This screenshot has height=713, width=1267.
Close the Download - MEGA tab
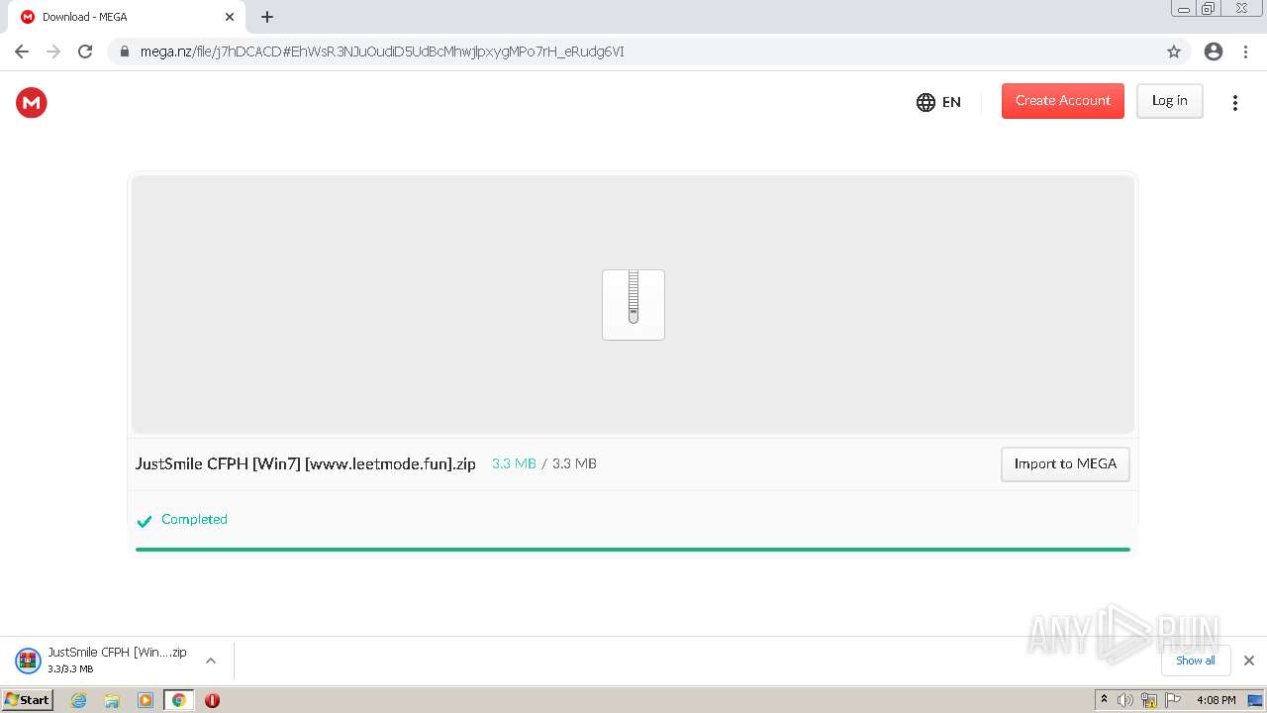(230, 17)
